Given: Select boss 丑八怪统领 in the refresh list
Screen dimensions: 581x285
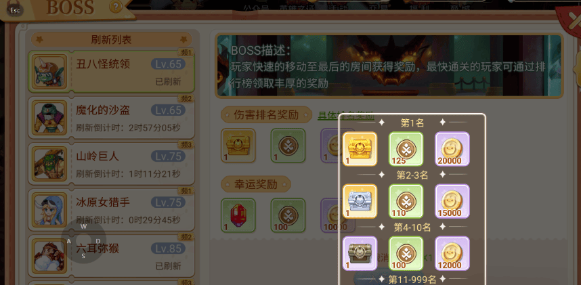Looking at the screenshot, I should (x=112, y=72).
